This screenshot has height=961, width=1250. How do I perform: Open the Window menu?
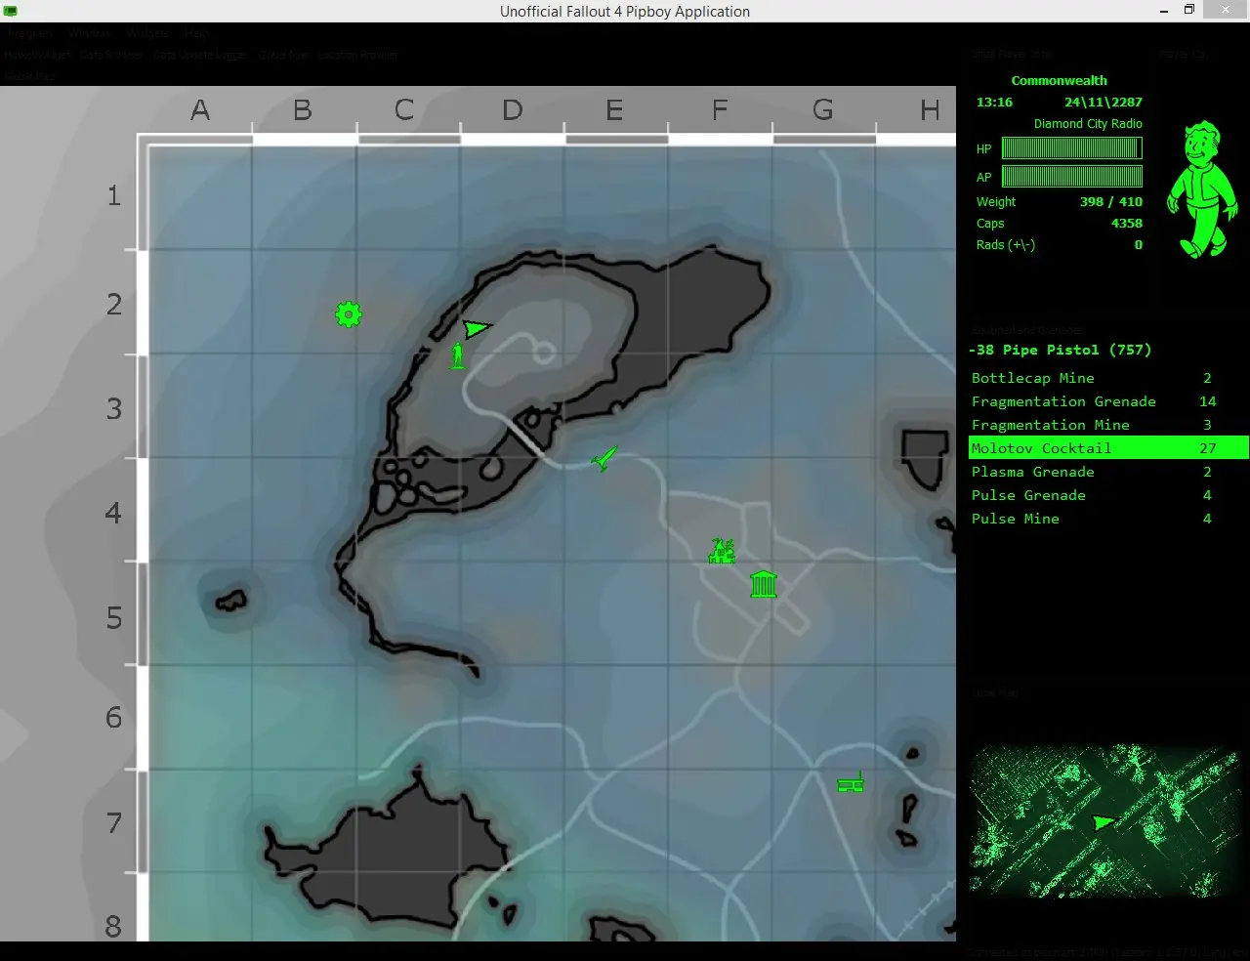pyautogui.click(x=90, y=33)
